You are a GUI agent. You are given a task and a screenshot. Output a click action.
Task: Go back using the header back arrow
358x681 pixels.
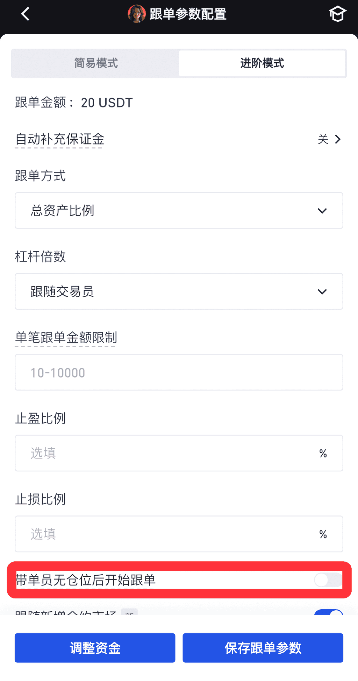tap(25, 14)
